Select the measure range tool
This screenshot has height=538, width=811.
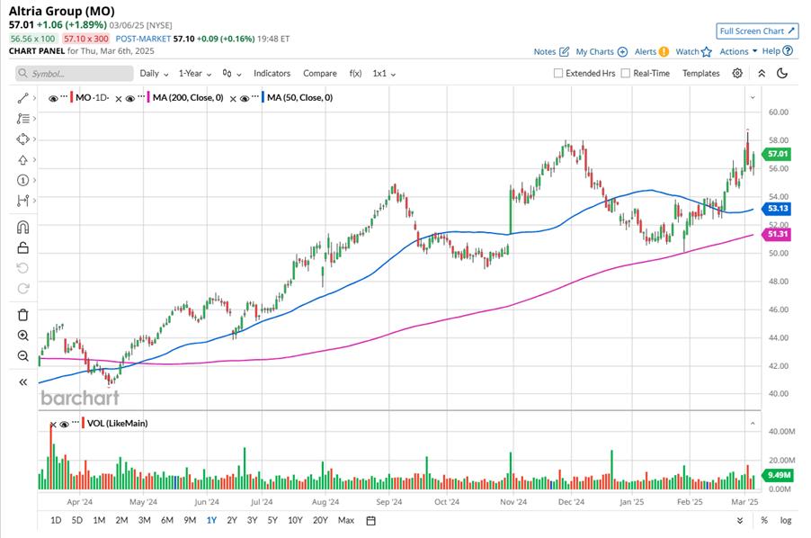22,201
